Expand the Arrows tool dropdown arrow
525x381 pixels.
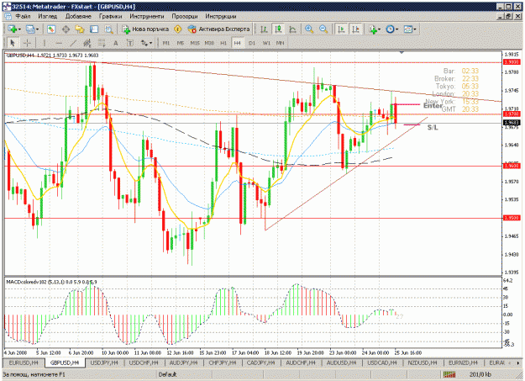point(151,43)
